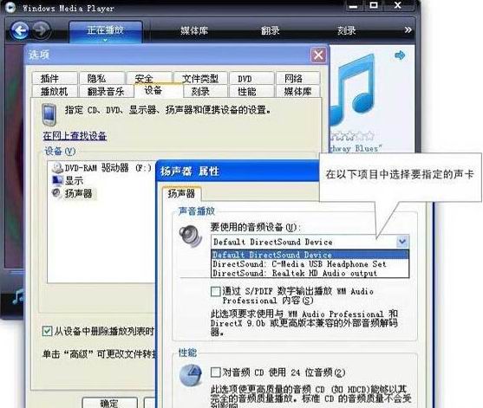This screenshot has width=483, height=408.
Task: Follow the 在网上查找设备 link
Action: pyautogui.click(x=75, y=136)
